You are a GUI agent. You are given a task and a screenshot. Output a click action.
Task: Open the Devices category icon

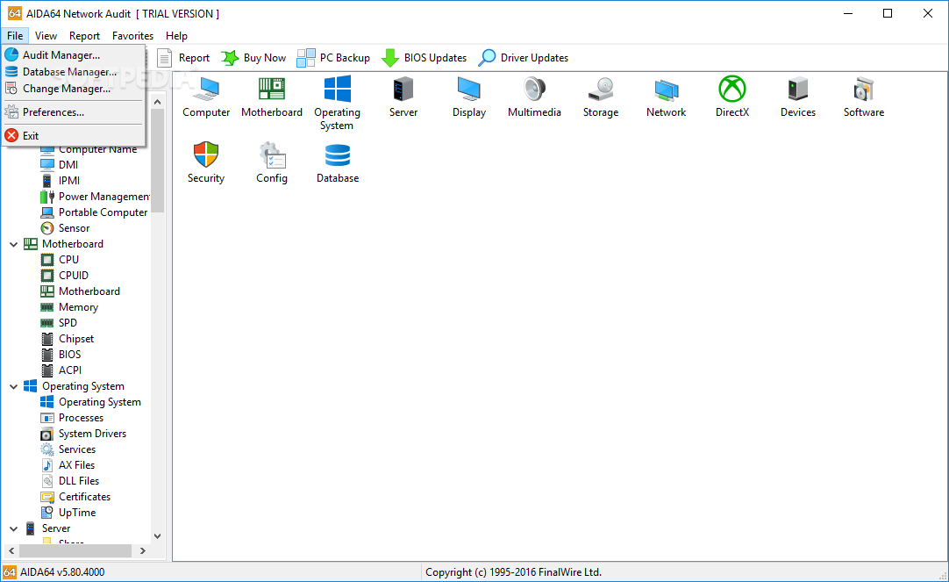coord(797,97)
